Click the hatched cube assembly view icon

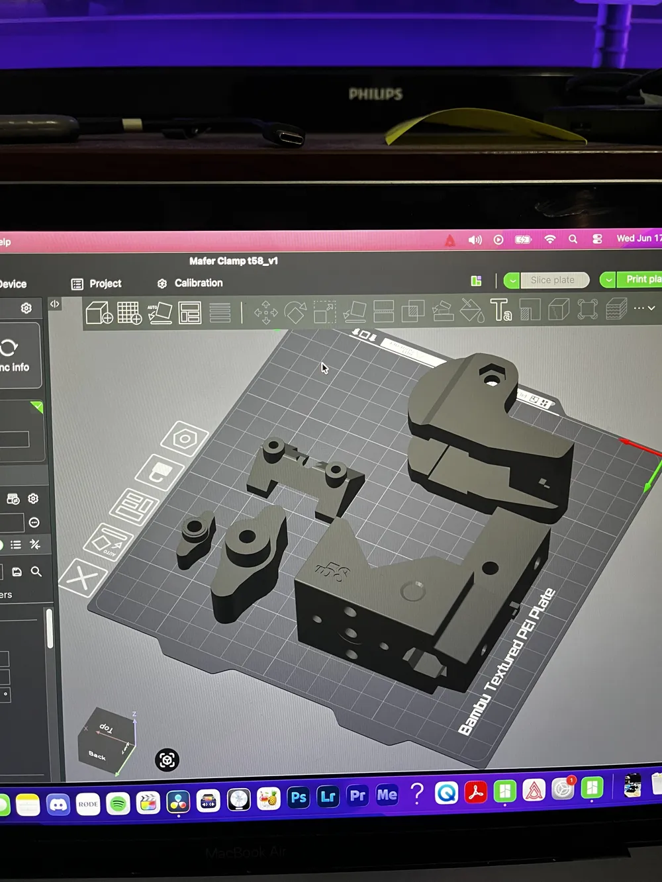[559, 309]
